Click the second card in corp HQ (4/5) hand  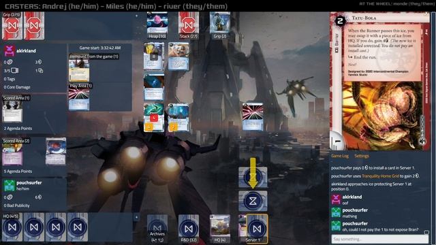tap(34, 227)
